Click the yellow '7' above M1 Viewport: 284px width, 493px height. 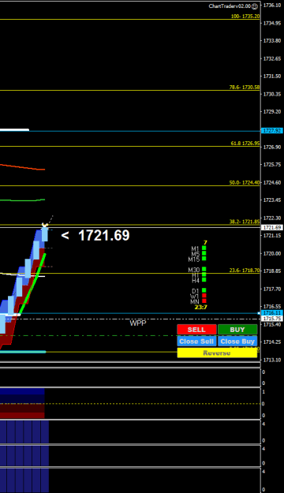coord(205,243)
